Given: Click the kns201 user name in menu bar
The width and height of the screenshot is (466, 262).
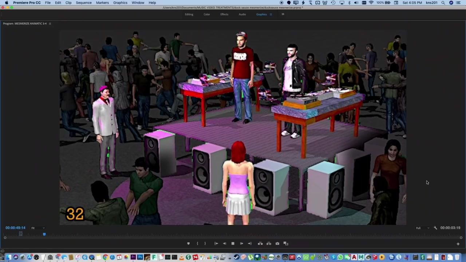Looking at the screenshot, I should (431, 3).
